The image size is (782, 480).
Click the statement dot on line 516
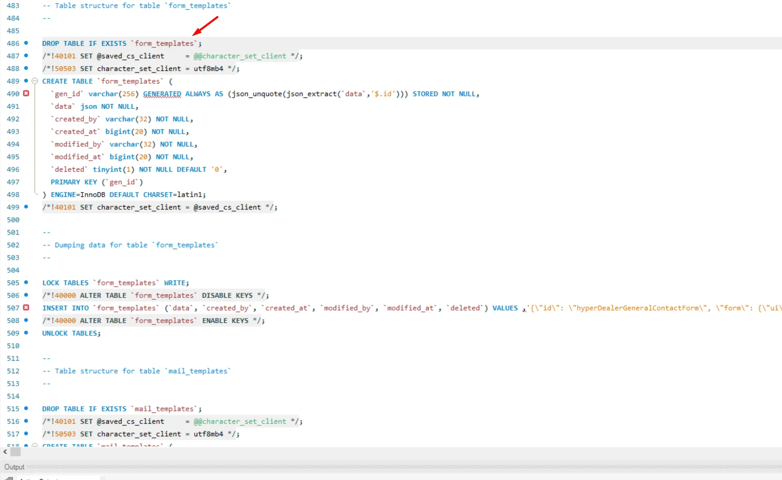pos(26,421)
